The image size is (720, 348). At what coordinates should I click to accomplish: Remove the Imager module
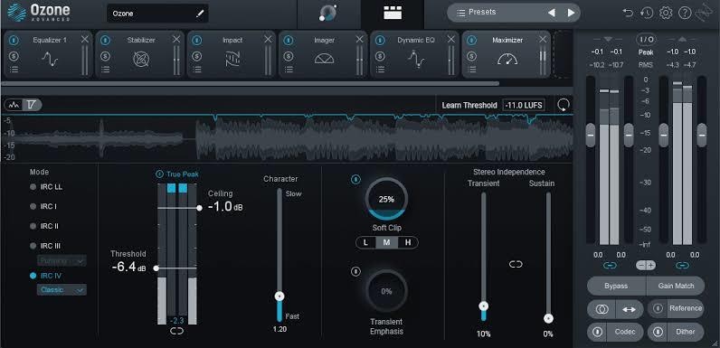click(x=359, y=40)
